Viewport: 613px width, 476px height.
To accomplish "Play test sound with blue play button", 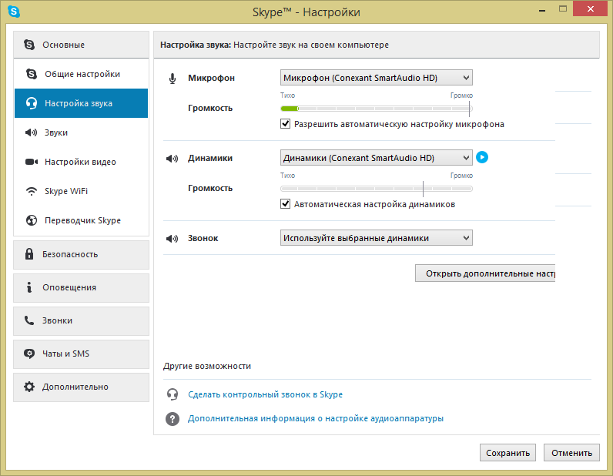I will 482,157.
